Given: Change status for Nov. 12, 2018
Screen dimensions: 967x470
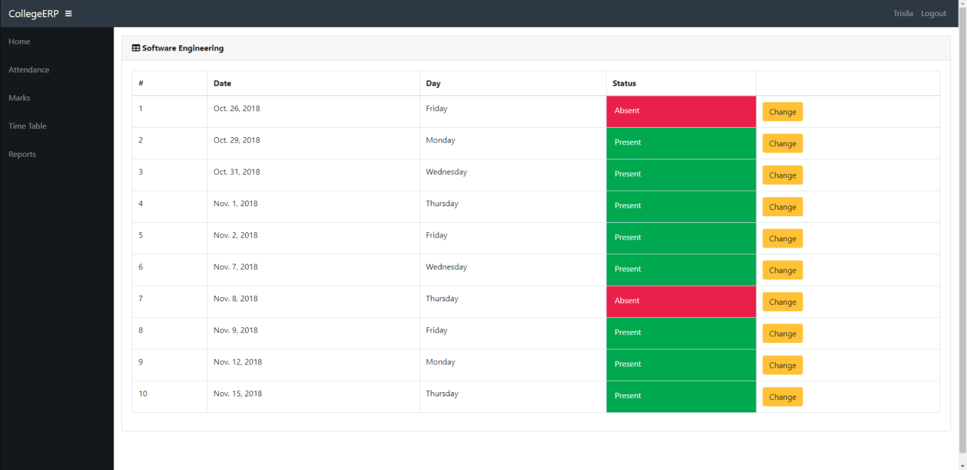Looking at the screenshot, I should pyautogui.click(x=783, y=365).
